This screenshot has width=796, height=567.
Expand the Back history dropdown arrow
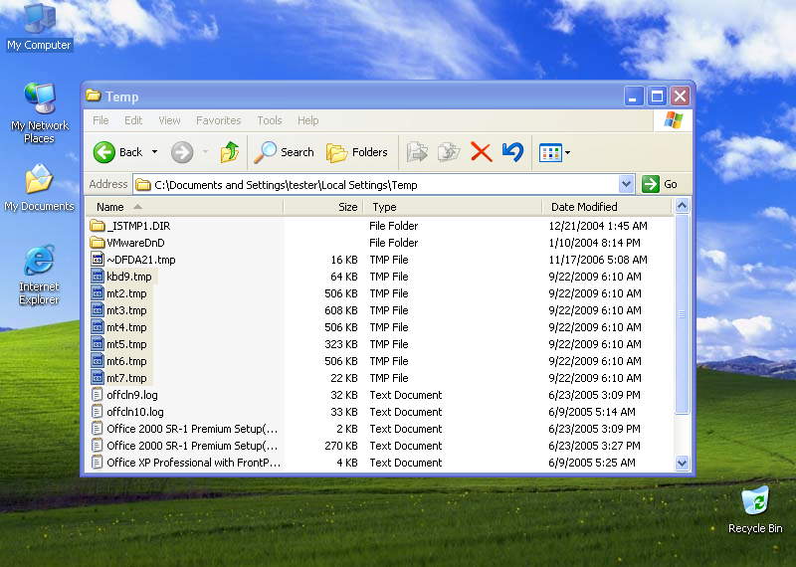click(x=154, y=152)
